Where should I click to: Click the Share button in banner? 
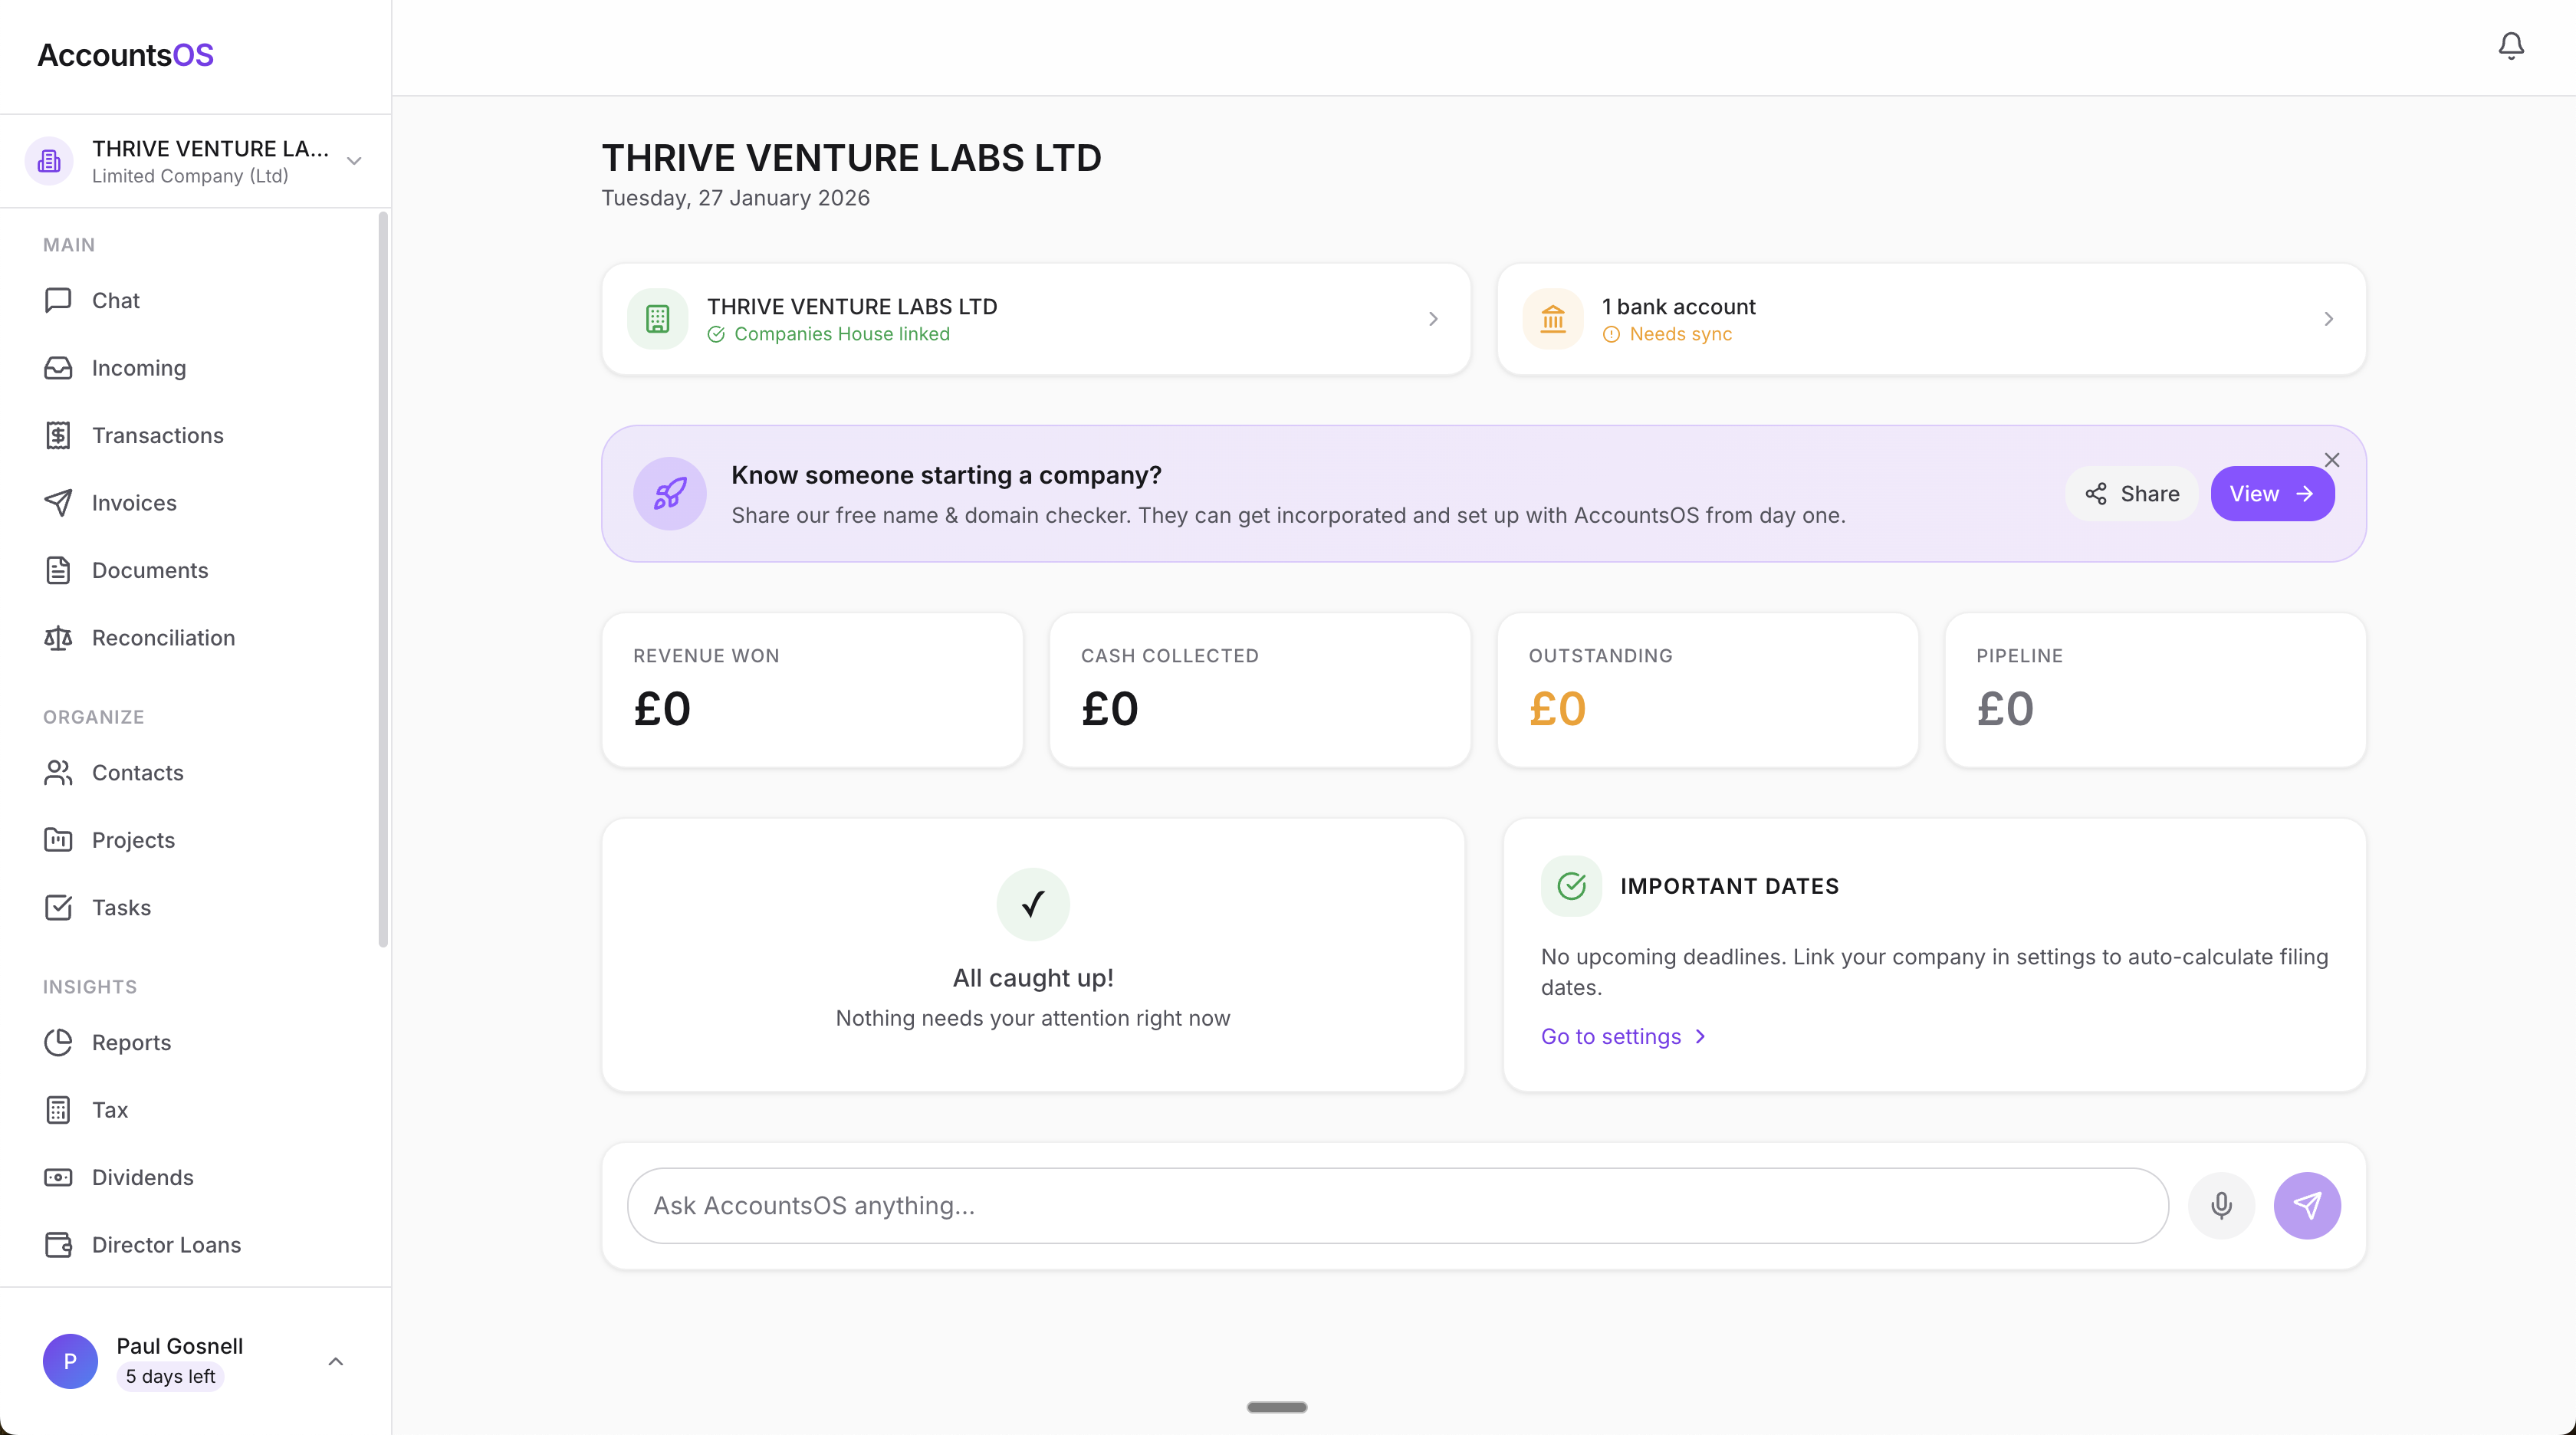[x=2131, y=494]
